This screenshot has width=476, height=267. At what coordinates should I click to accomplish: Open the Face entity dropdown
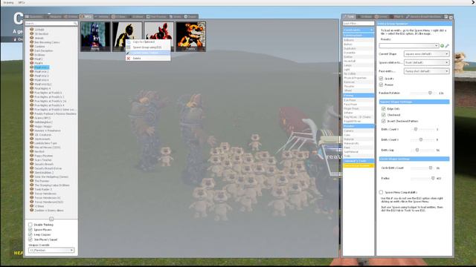(x=426, y=71)
